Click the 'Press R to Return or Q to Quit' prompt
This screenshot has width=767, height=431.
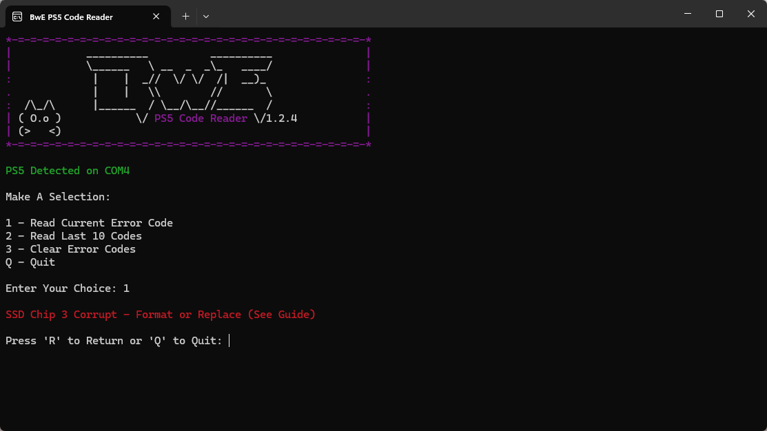(x=114, y=341)
